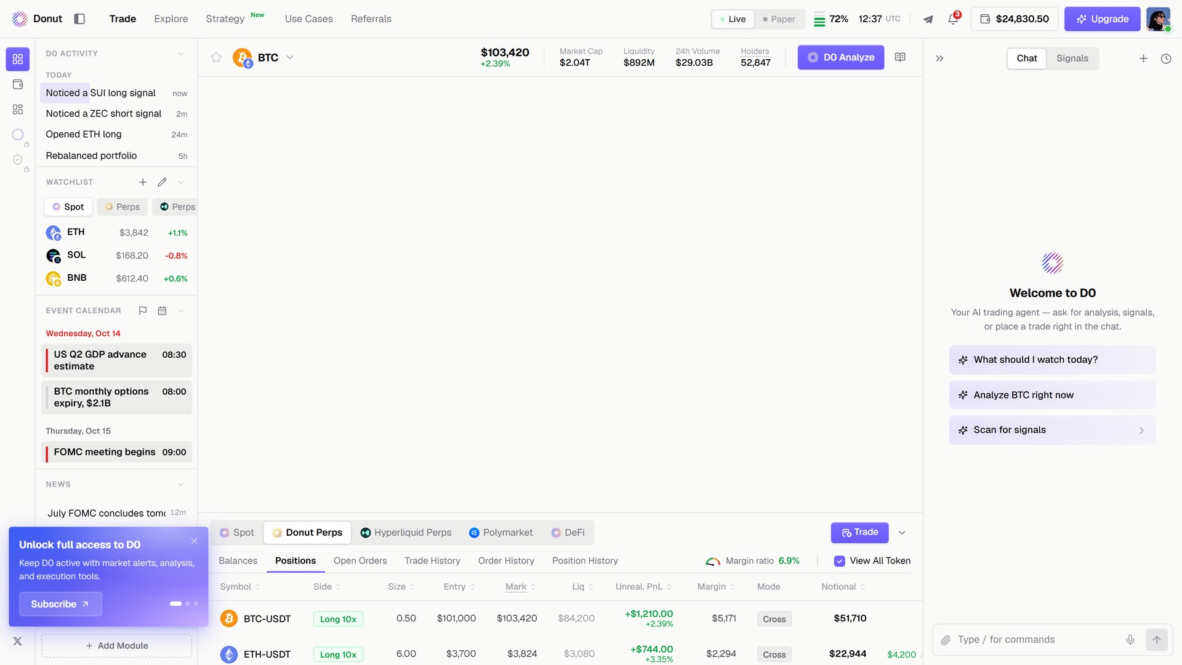This screenshot has height=665, width=1182.
Task: Click the Upgrade button
Action: click(1102, 19)
